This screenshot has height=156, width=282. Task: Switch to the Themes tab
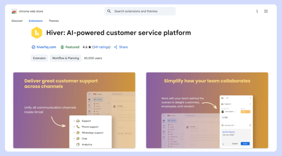click(x=54, y=21)
